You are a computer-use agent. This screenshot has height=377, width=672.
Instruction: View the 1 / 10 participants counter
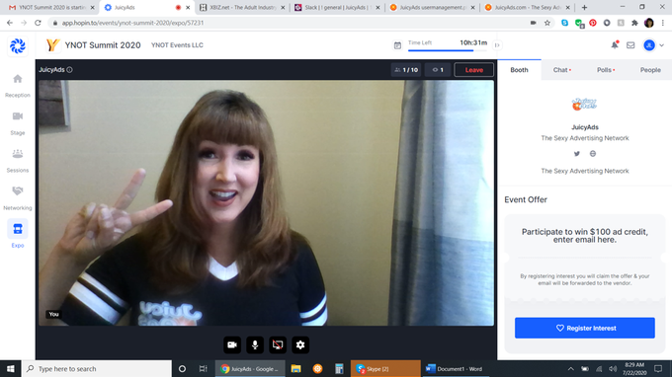click(x=406, y=70)
